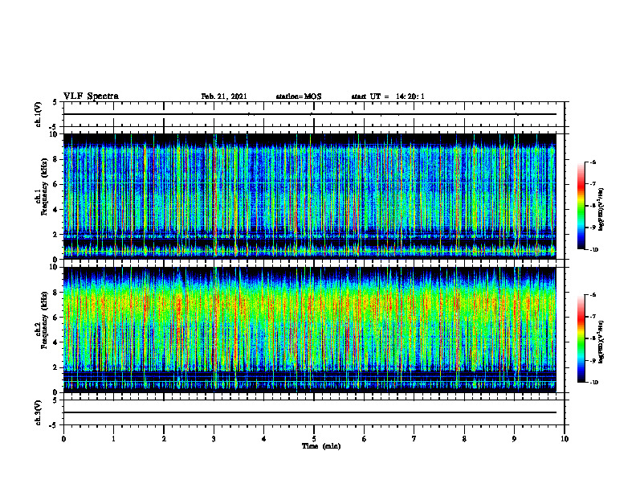Click the "10" tick on the time axis
This screenshot has width=636, height=492.
[x=565, y=439]
